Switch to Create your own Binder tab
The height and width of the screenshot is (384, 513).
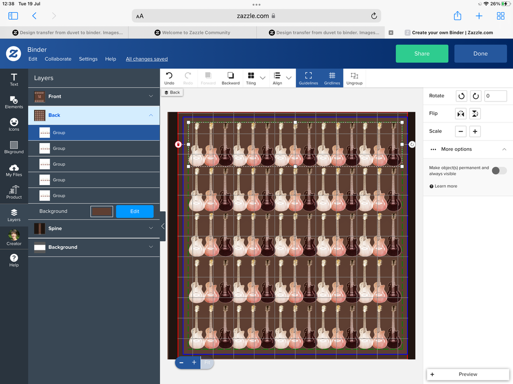[448, 33]
